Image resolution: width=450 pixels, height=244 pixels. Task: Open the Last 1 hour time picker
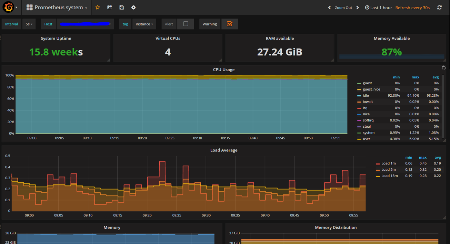coord(378,8)
